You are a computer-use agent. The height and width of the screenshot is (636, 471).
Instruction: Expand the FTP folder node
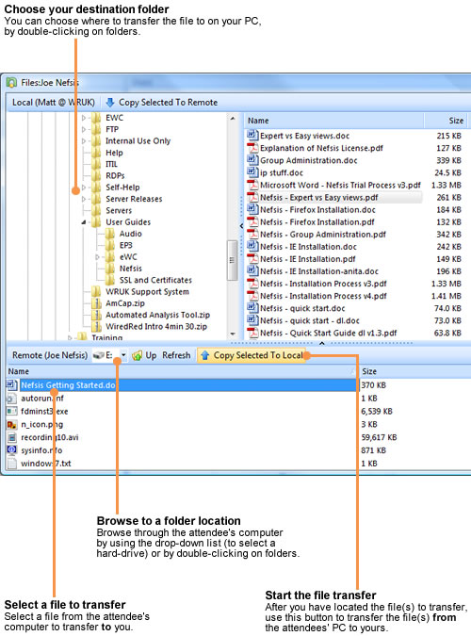coord(84,130)
